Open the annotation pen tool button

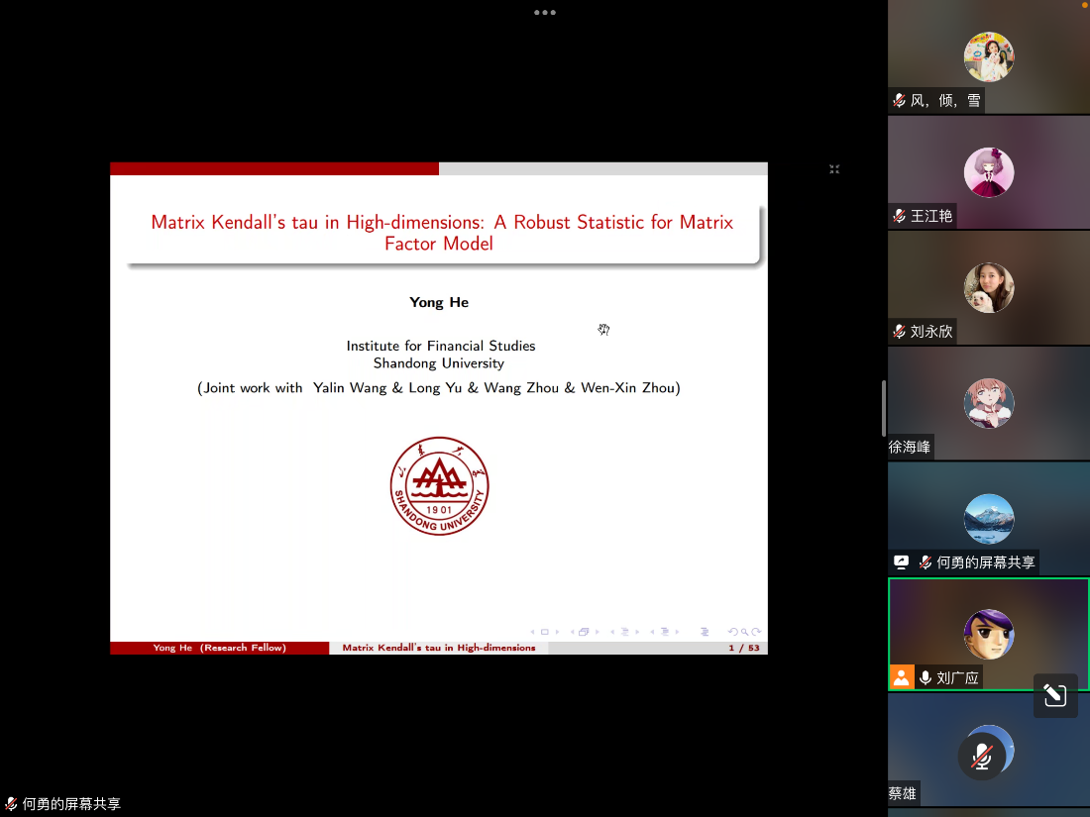(x=1055, y=696)
